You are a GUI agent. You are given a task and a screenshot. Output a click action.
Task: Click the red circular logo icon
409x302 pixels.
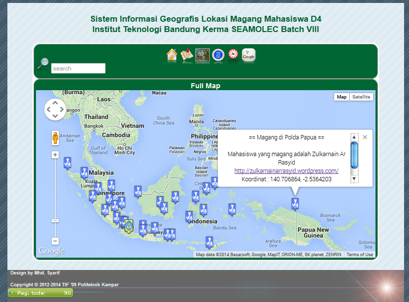(x=233, y=55)
